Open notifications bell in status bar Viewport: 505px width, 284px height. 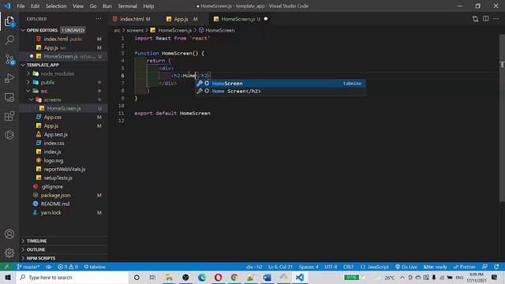point(496,267)
